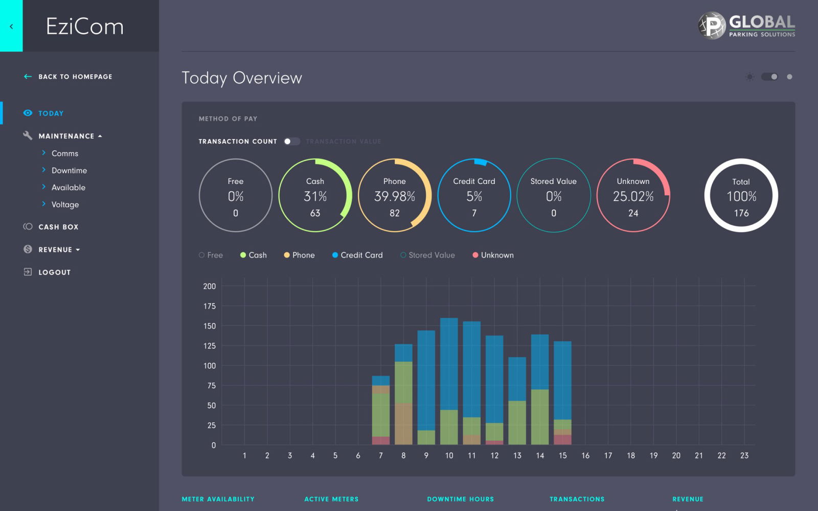818x511 pixels.
Task: Click chevron beside Available
Action: click(43, 187)
